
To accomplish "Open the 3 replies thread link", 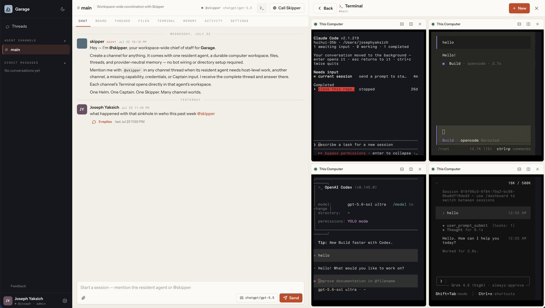I will tap(105, 122).
